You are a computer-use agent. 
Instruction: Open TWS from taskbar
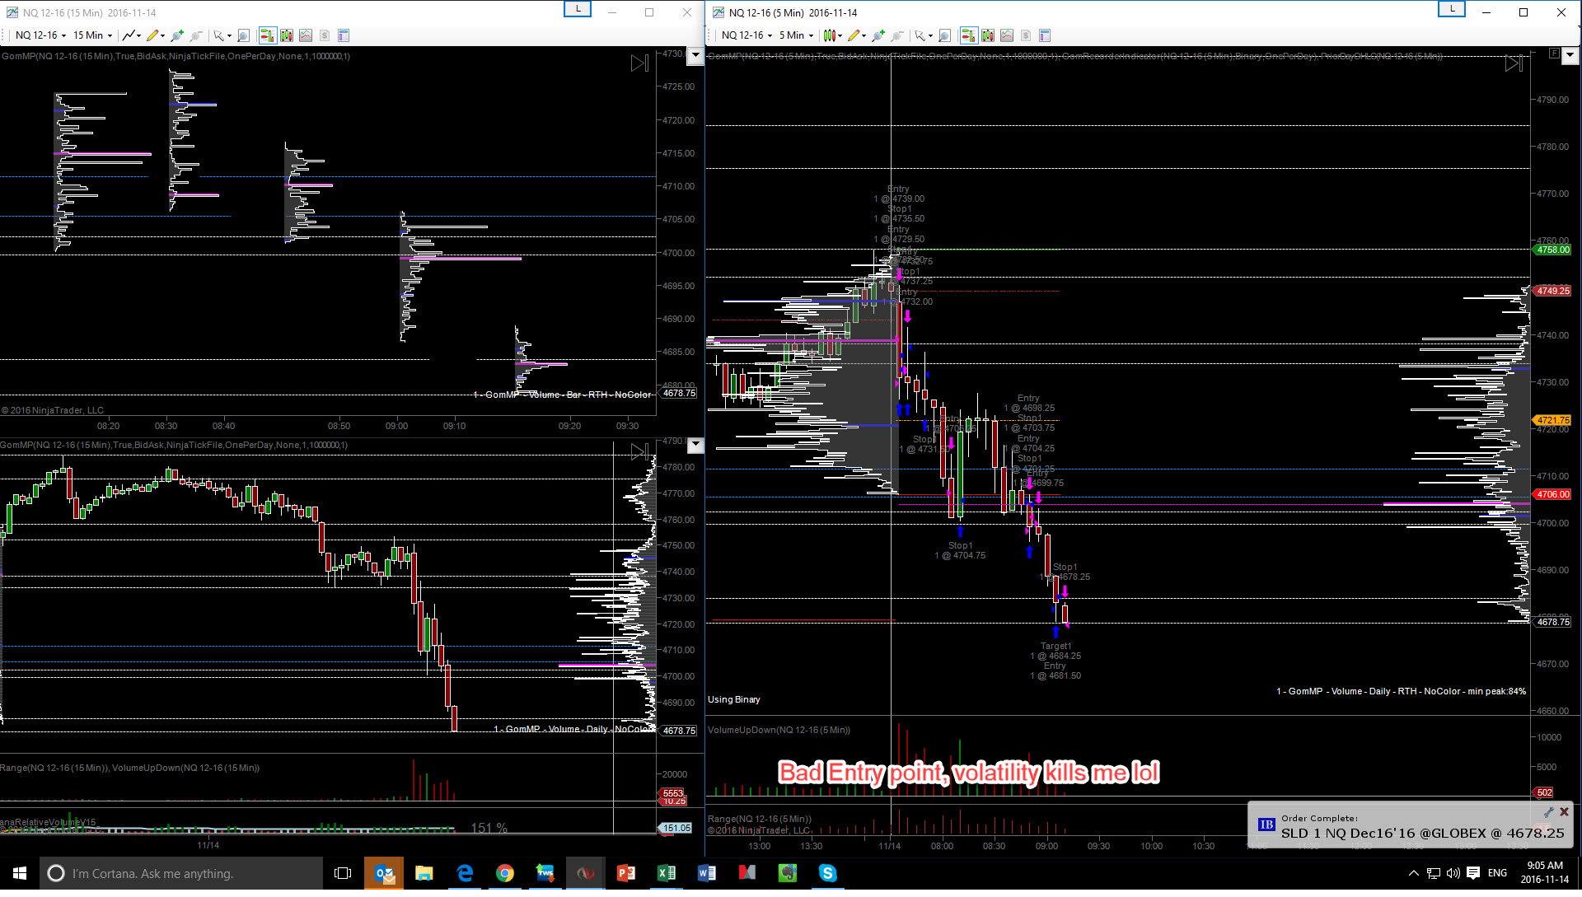point(545,873)
